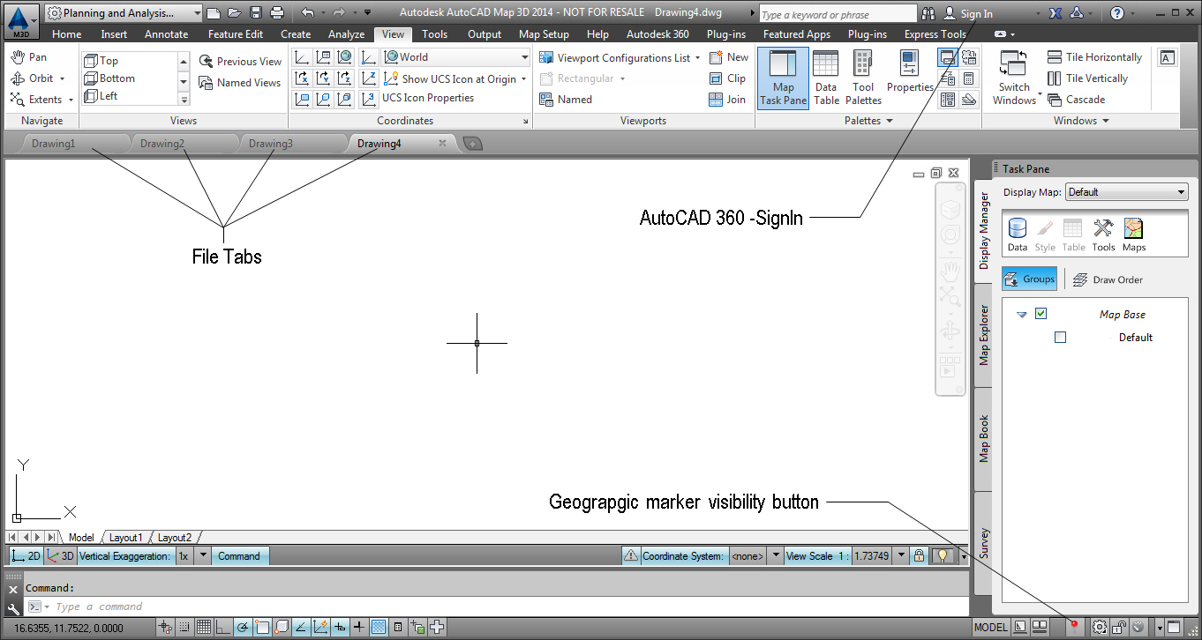Click the Cascade windows button

coord(1076,100)
